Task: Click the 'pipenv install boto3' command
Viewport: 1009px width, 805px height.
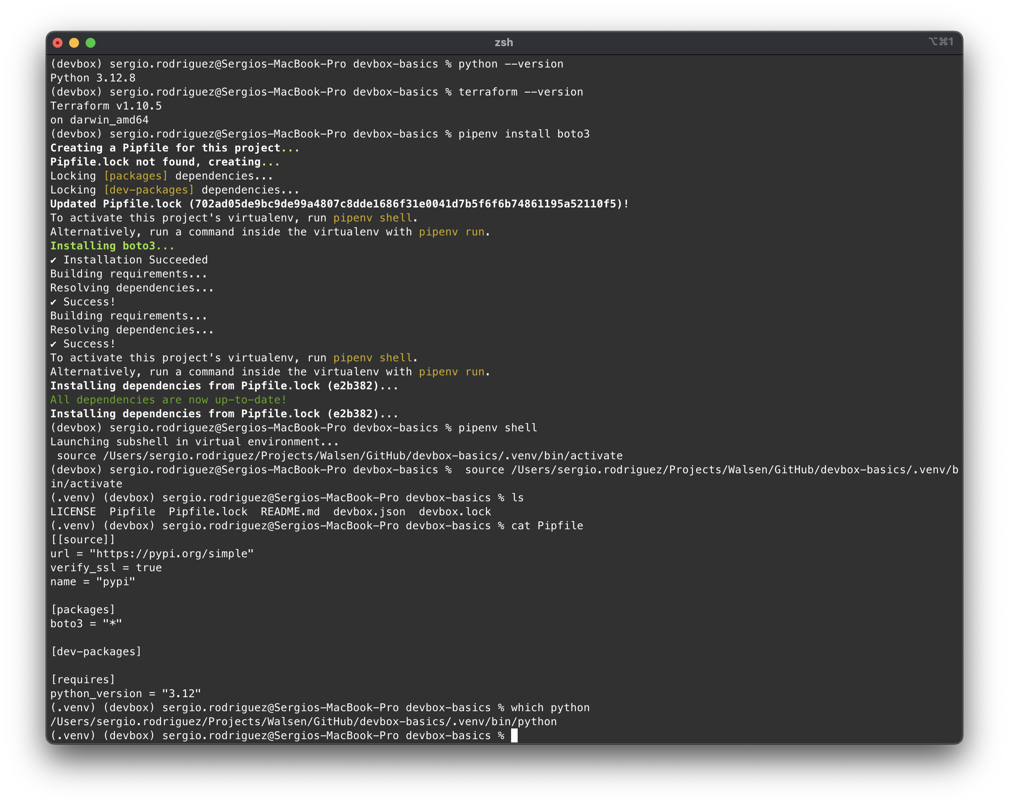Action: pyautogui.click(x=524, y=134)
